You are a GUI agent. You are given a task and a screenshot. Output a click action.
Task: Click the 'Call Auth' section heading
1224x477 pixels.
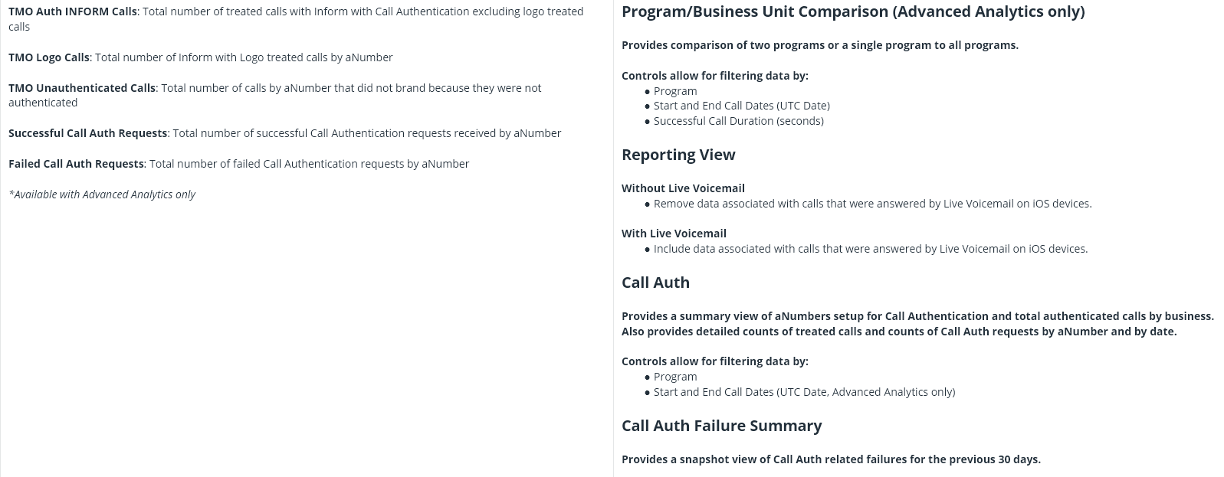[x=655, y=283]
